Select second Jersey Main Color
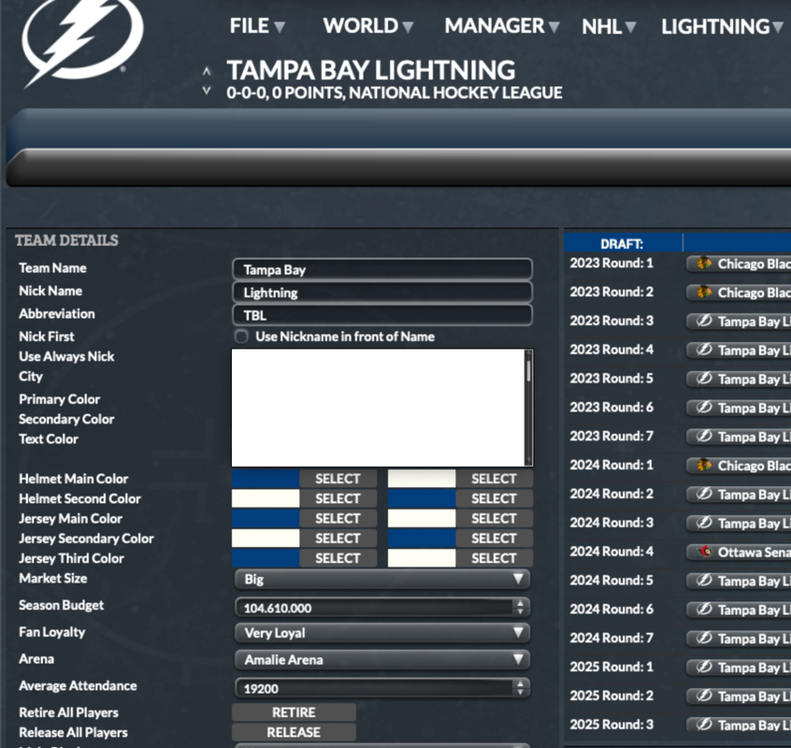 pos(494,519)
